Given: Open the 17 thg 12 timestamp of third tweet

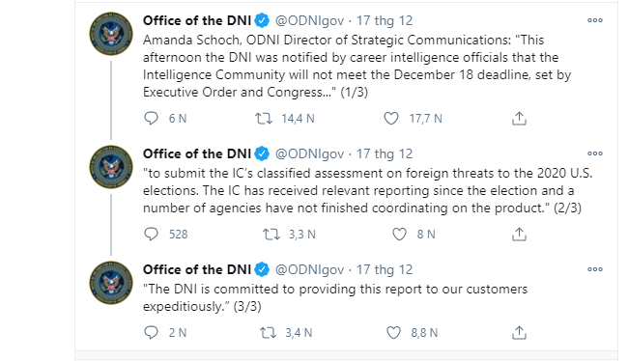Looking at the screenshot, I should (385, 269).
